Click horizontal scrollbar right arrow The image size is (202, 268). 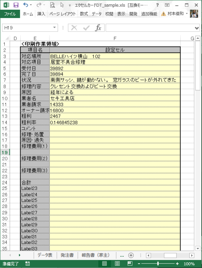click(x=192, y=255)
